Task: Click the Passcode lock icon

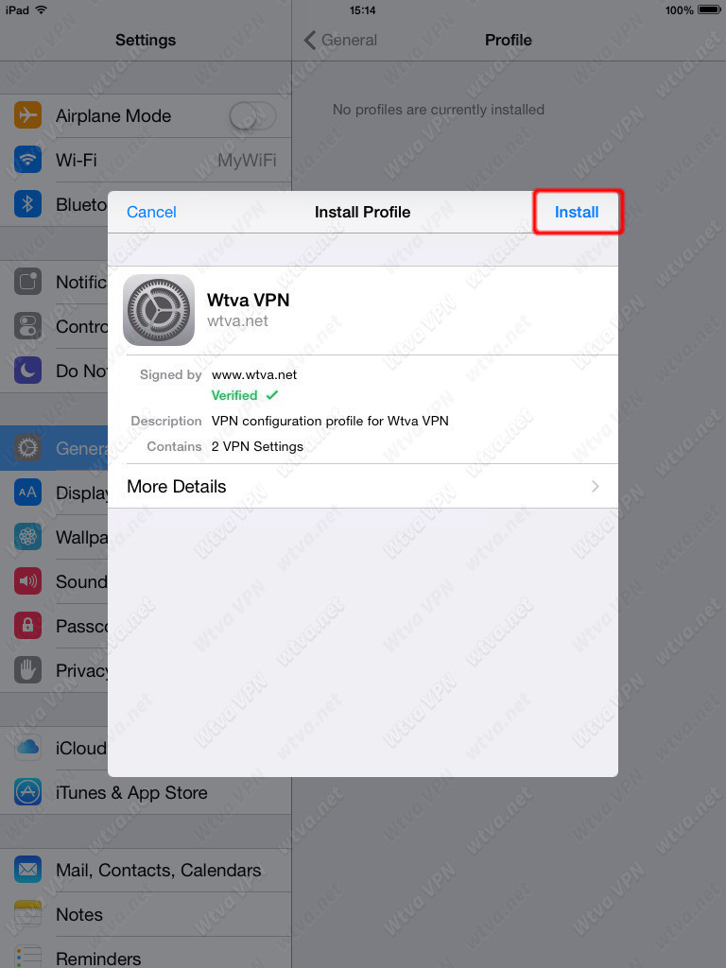Action: (x=27, y=626)
